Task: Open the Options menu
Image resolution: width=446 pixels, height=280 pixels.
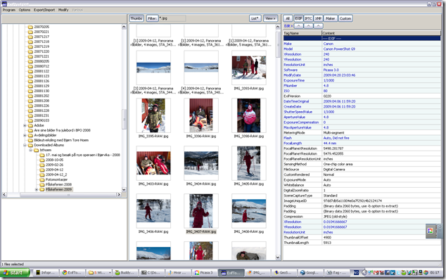Action: 25,10
